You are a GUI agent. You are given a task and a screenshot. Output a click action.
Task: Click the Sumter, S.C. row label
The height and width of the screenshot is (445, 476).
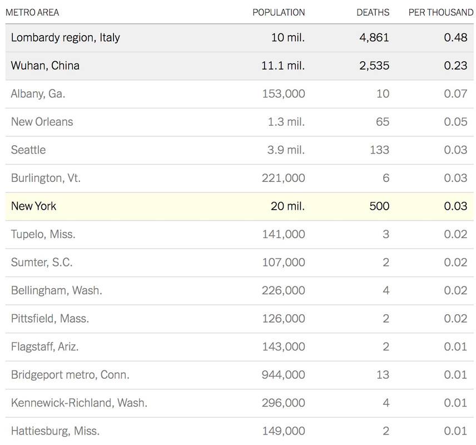pyautogui.click(x=42, y=263)
